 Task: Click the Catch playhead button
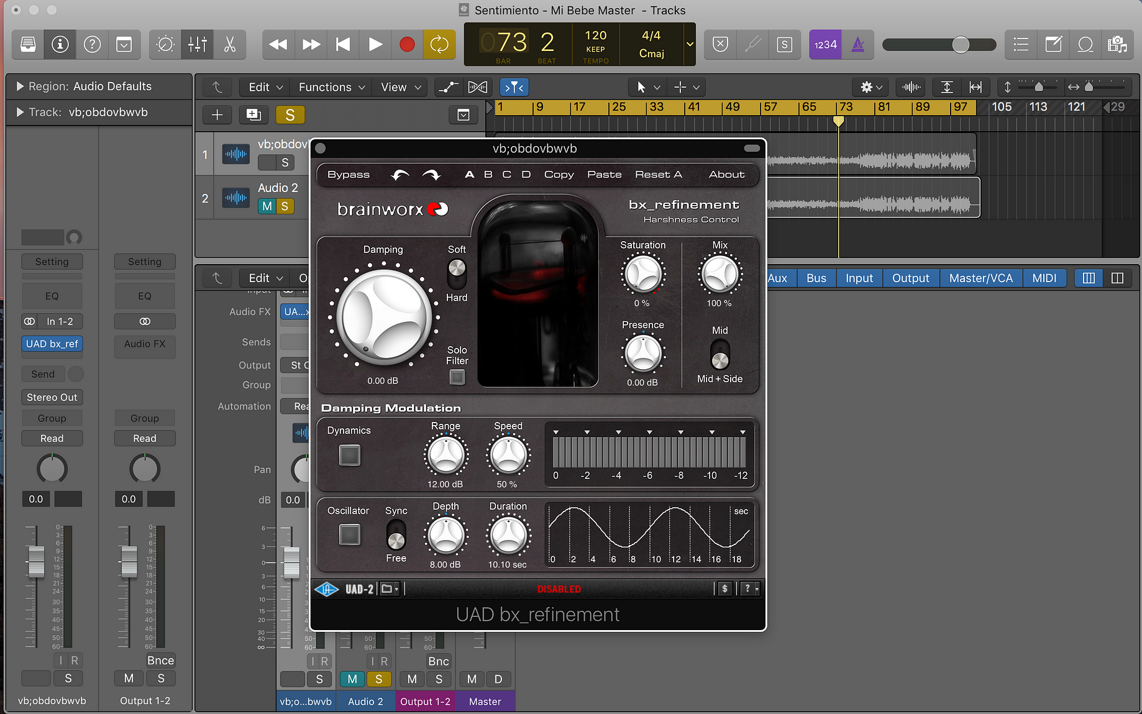[x=514, y=87]
